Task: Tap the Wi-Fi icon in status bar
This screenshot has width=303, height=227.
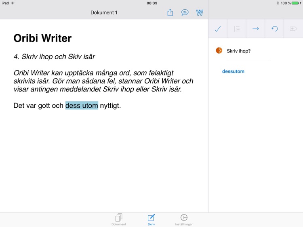Action: tap(13, 3)
